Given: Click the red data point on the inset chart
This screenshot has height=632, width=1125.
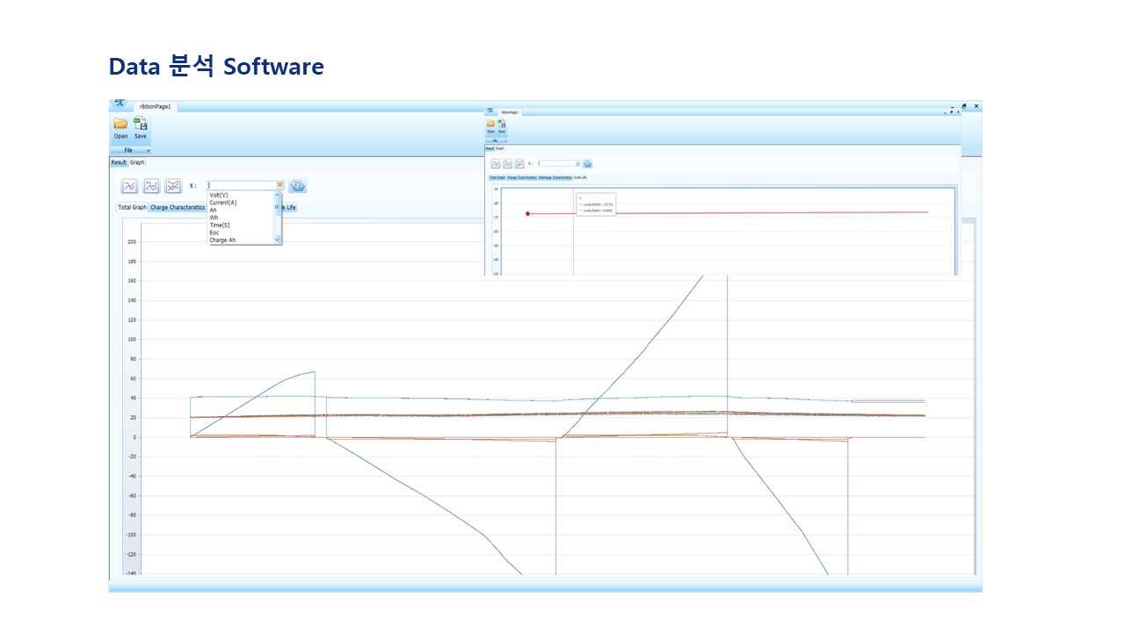Looking at the screenshot, I should coord(527,213).
